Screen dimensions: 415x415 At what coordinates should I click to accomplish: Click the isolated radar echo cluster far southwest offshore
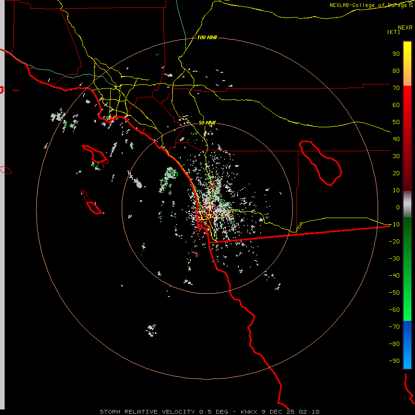pyautogui.click(x=151, y=330)
